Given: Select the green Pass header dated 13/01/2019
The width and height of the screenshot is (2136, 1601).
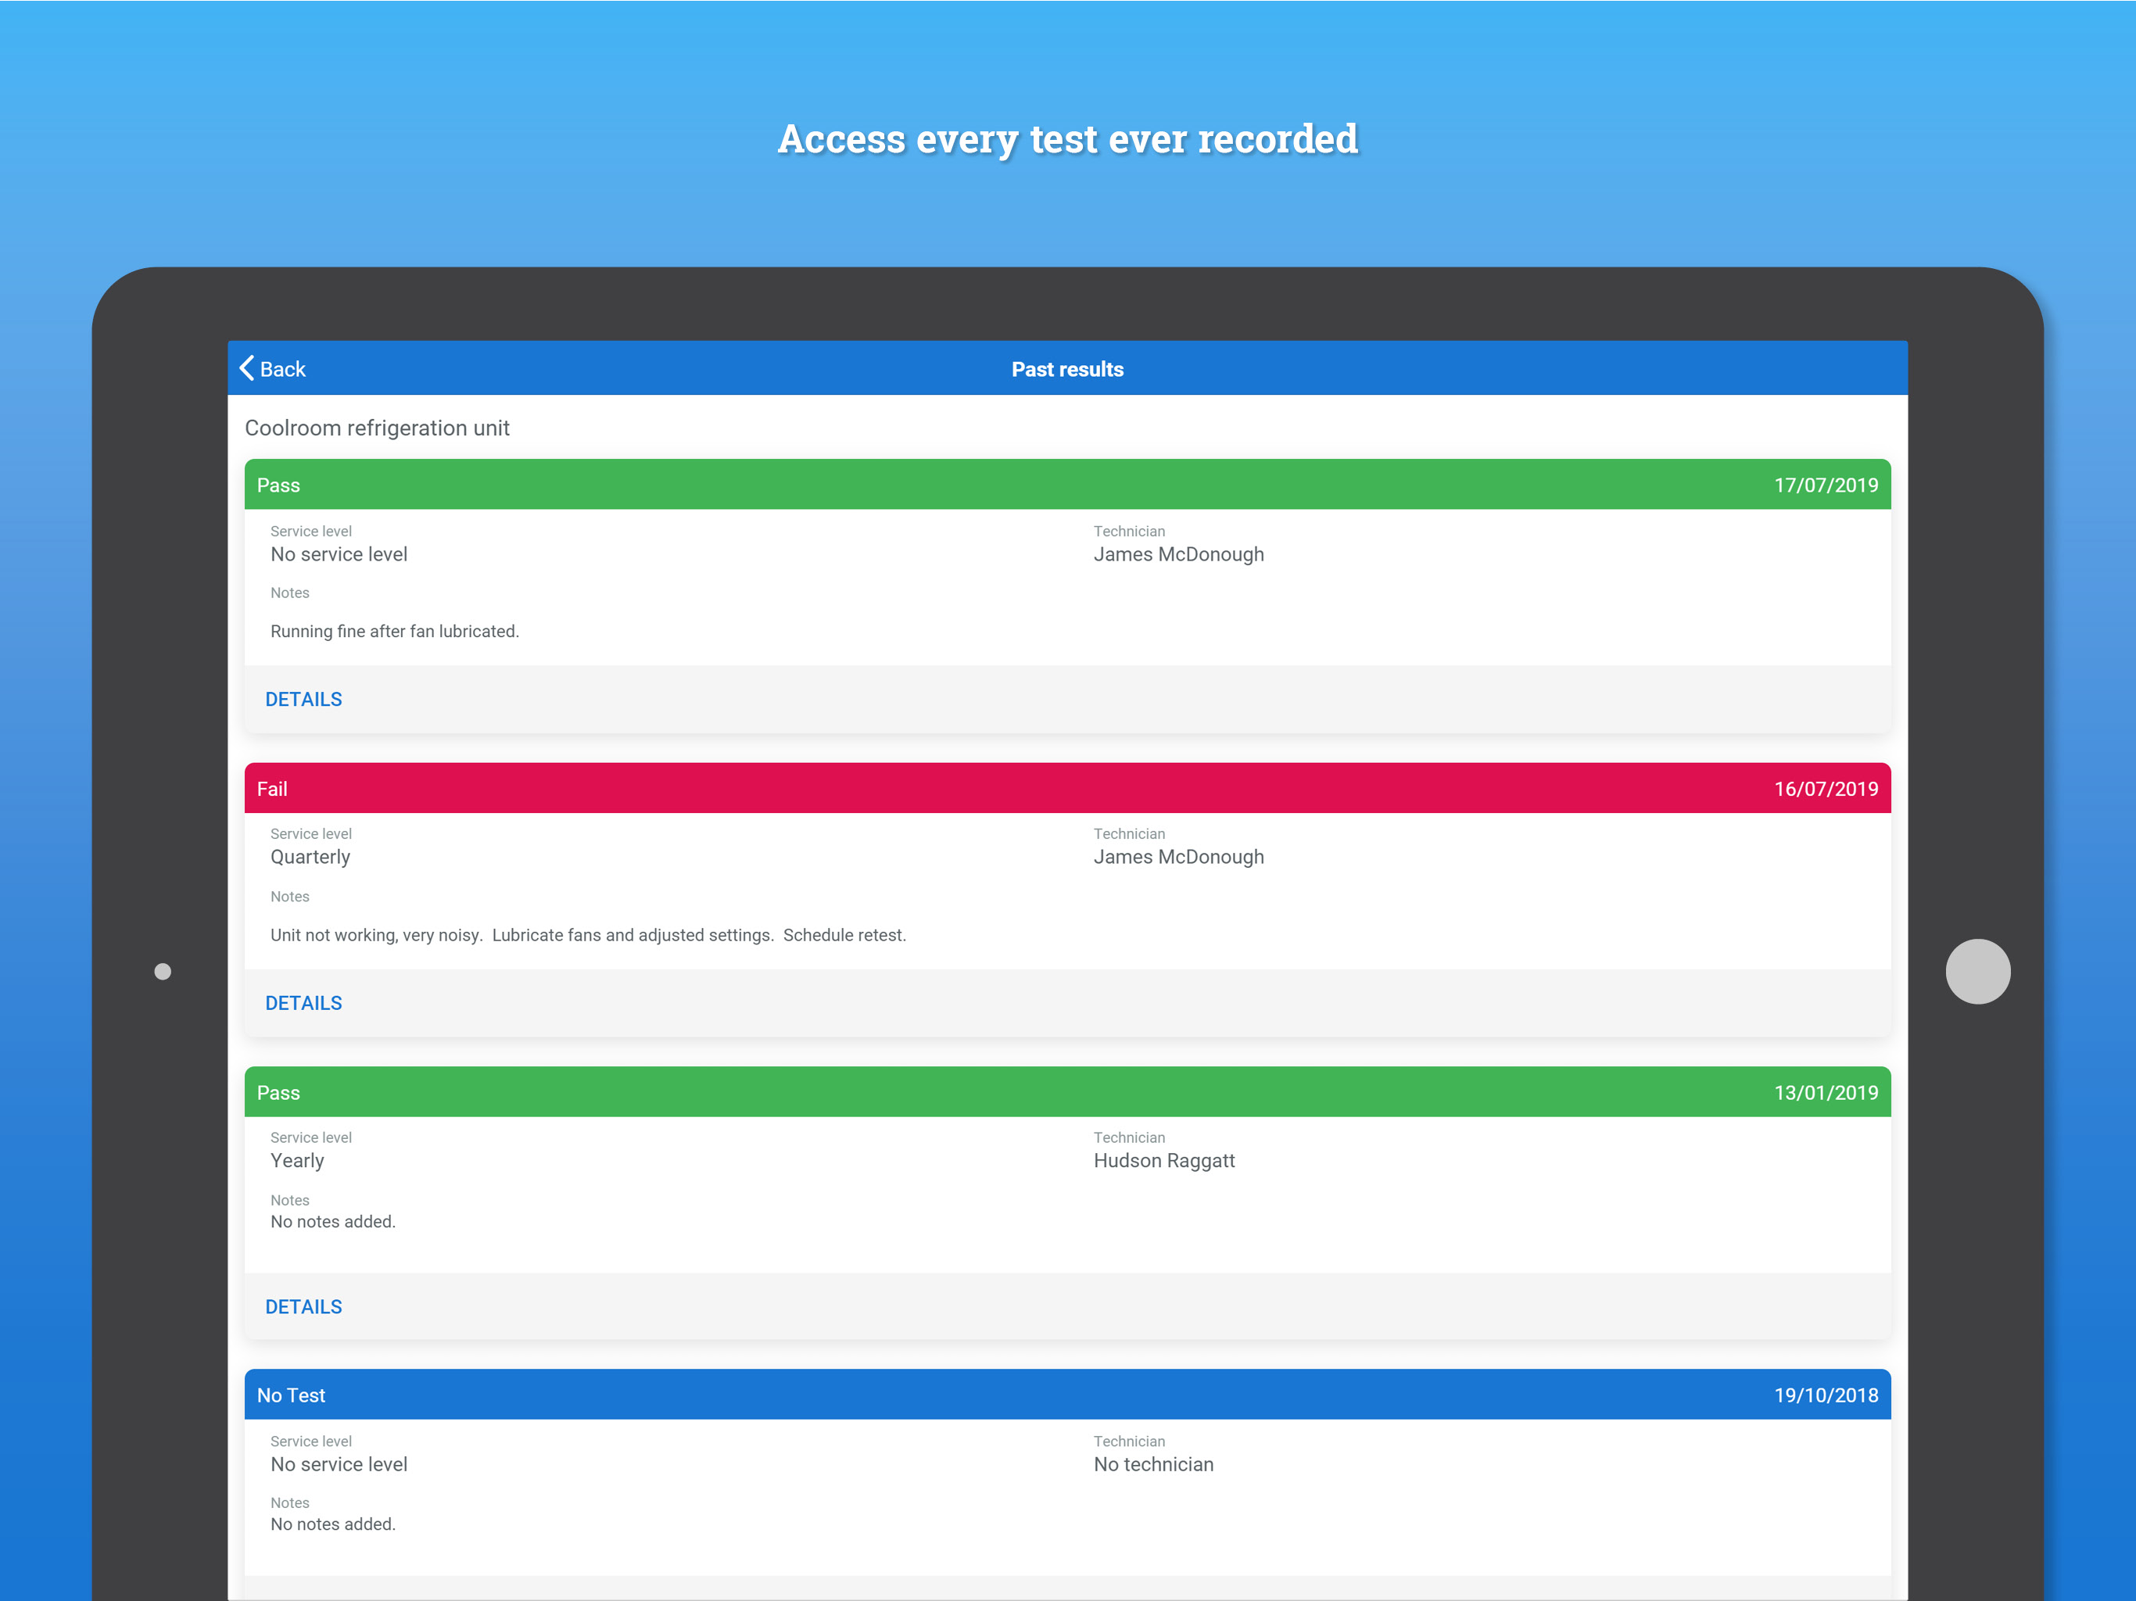Looking at the screenshot, I should [x=1067, y=1092].
